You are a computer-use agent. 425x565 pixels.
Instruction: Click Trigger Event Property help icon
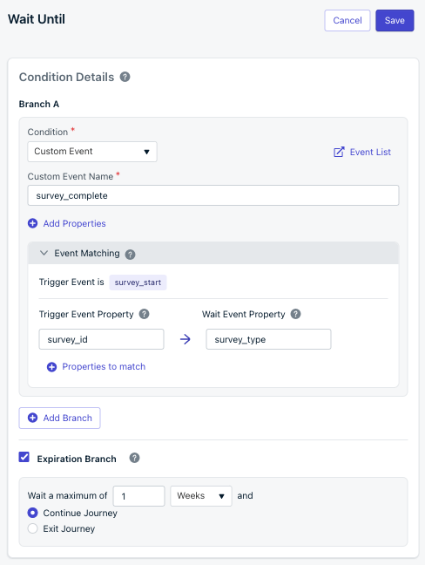145,314
